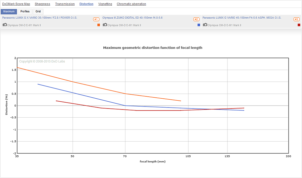Switch to the Transmission tab

[x=65, y=4]
